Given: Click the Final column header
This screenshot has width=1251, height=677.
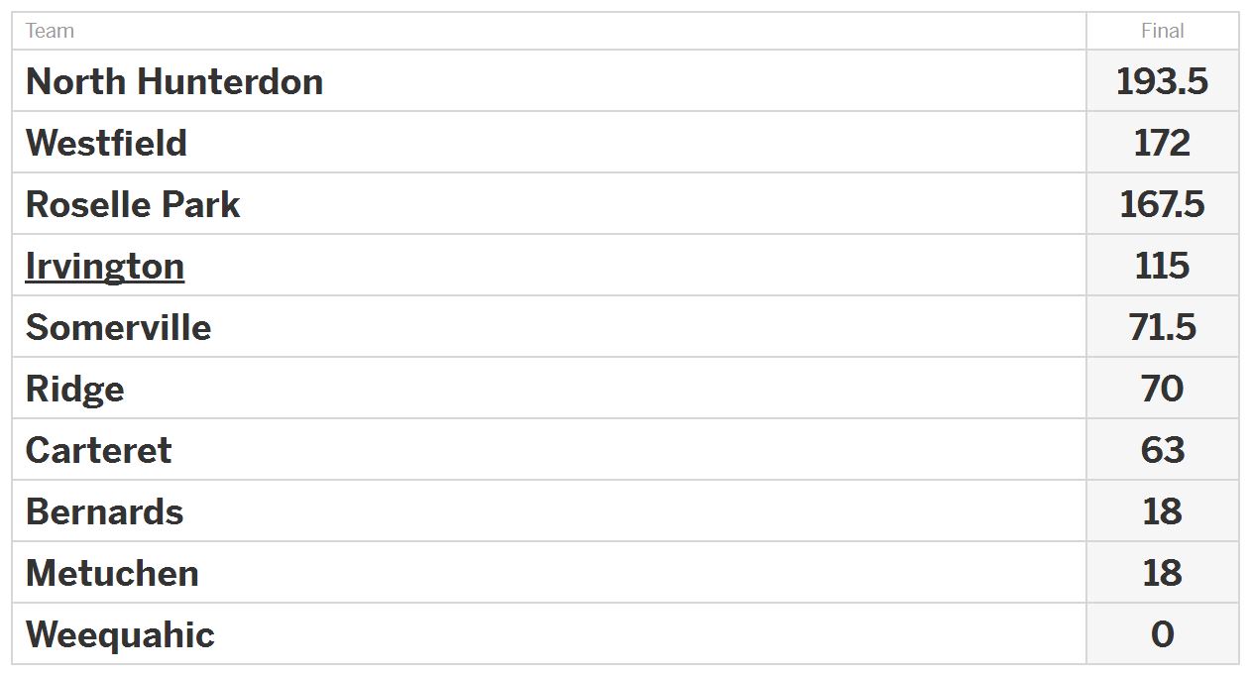Looking at the screenshot, I should click(1162, 31).
